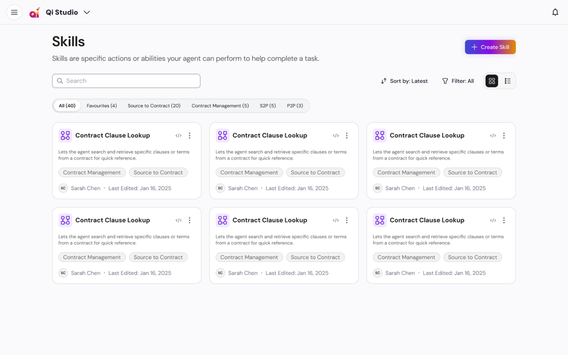This screenshot has width=568, height=355.
Task: Open code view icon on last bottom-row card
Action: 493,220
